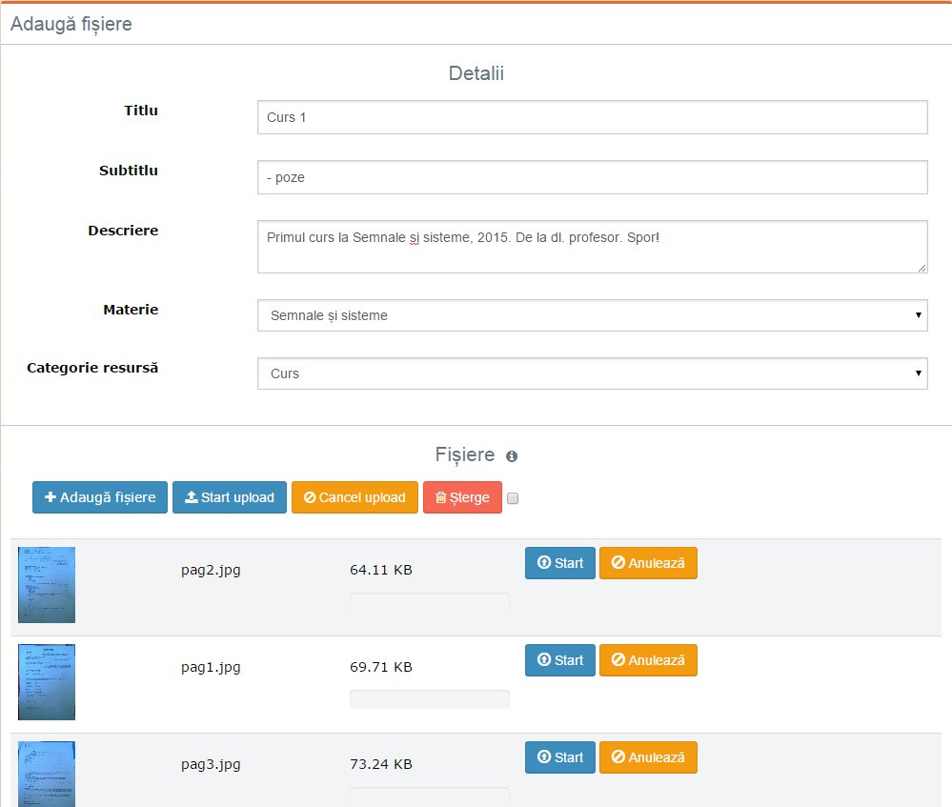Click the size value 73.24 KB

(x=381, y=764)
